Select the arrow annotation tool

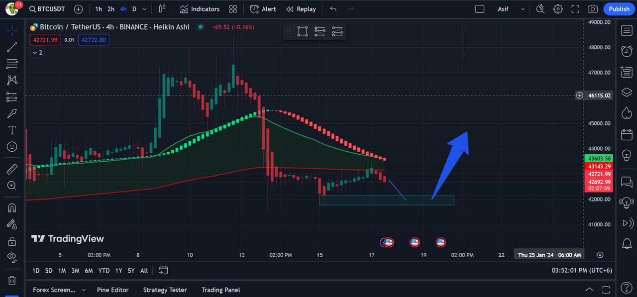tap(12, 113)
